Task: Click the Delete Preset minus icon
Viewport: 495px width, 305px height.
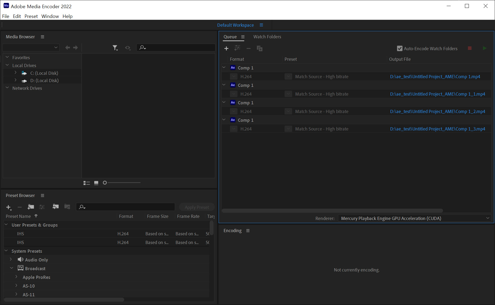Action: click(x=20, y=207)
